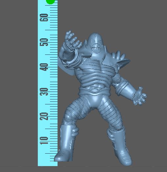Click the "10" mark on the ruler

tap(44, 140)
